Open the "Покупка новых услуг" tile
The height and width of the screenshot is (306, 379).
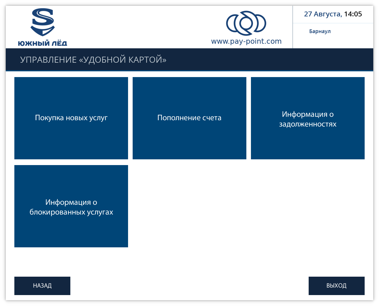[x=71, y=118]
